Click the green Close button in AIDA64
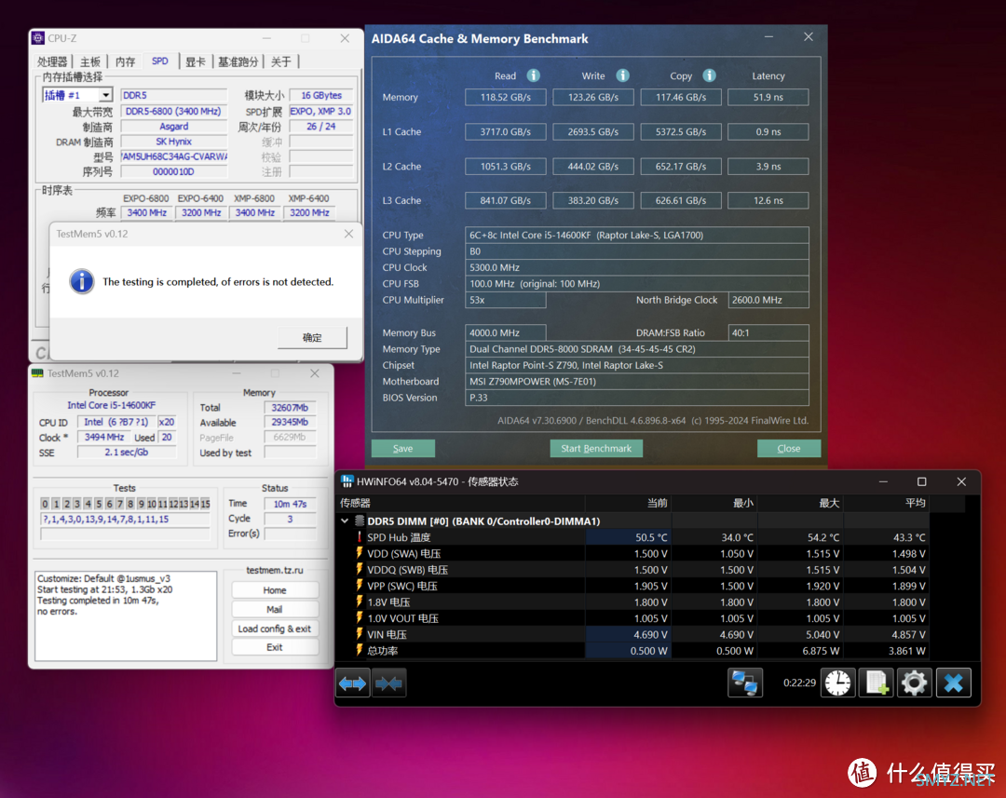The height and width of the screenshot is (798, 1006). (789, 449)
